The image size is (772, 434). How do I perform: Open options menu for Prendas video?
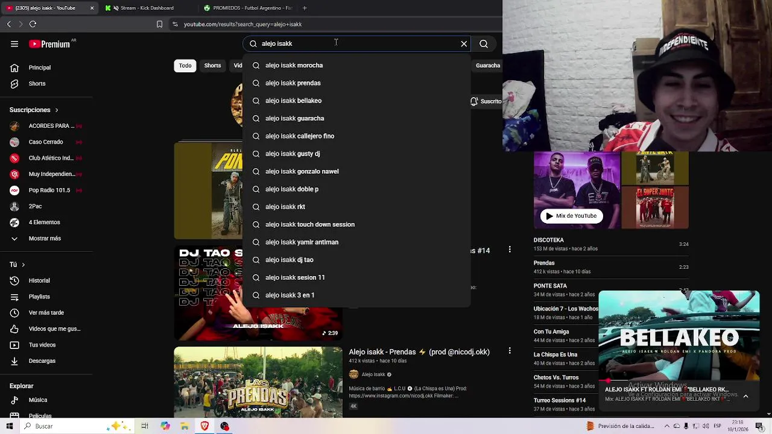point(510,351)
